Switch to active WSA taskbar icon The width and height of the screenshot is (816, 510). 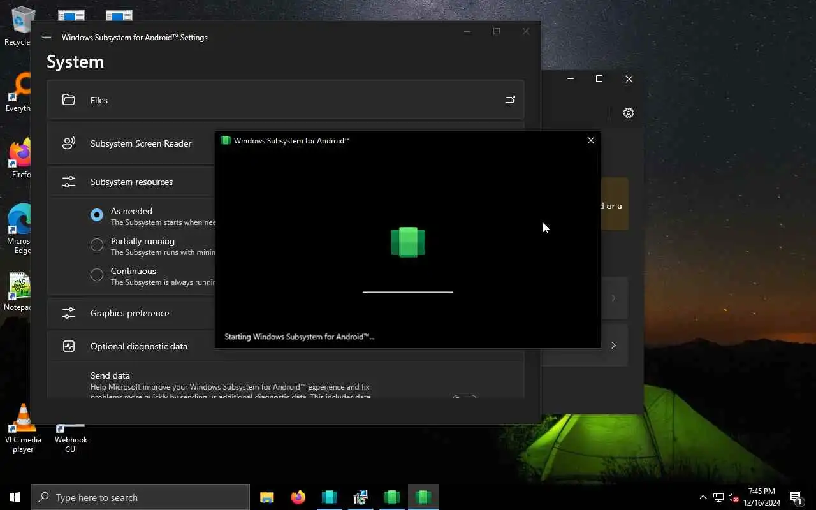423,497
